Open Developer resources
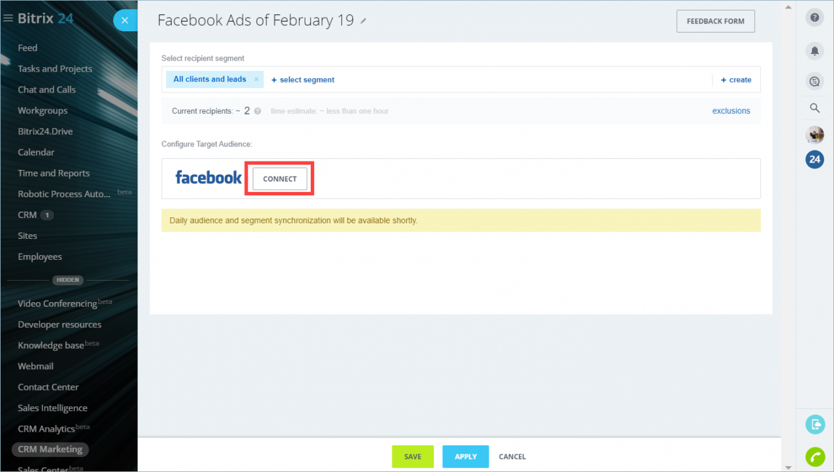 [x=60, y=324]
